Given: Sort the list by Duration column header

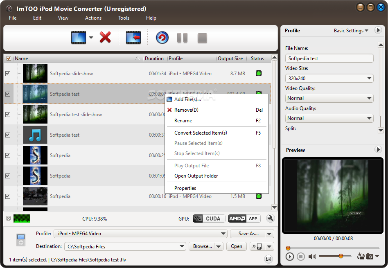Looking at the screenshot, I should pos(154,59).
